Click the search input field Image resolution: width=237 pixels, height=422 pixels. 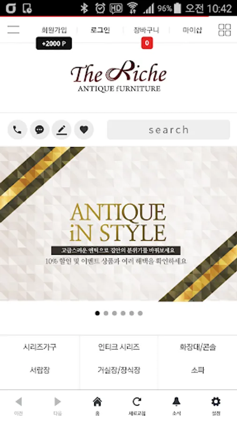pyautogui.click(x=169, y=130)
